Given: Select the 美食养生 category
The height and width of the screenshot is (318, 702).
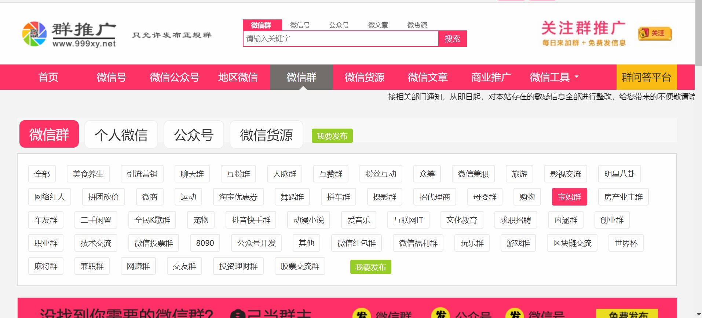Looking at the screenshot, I should click(88, 174).
